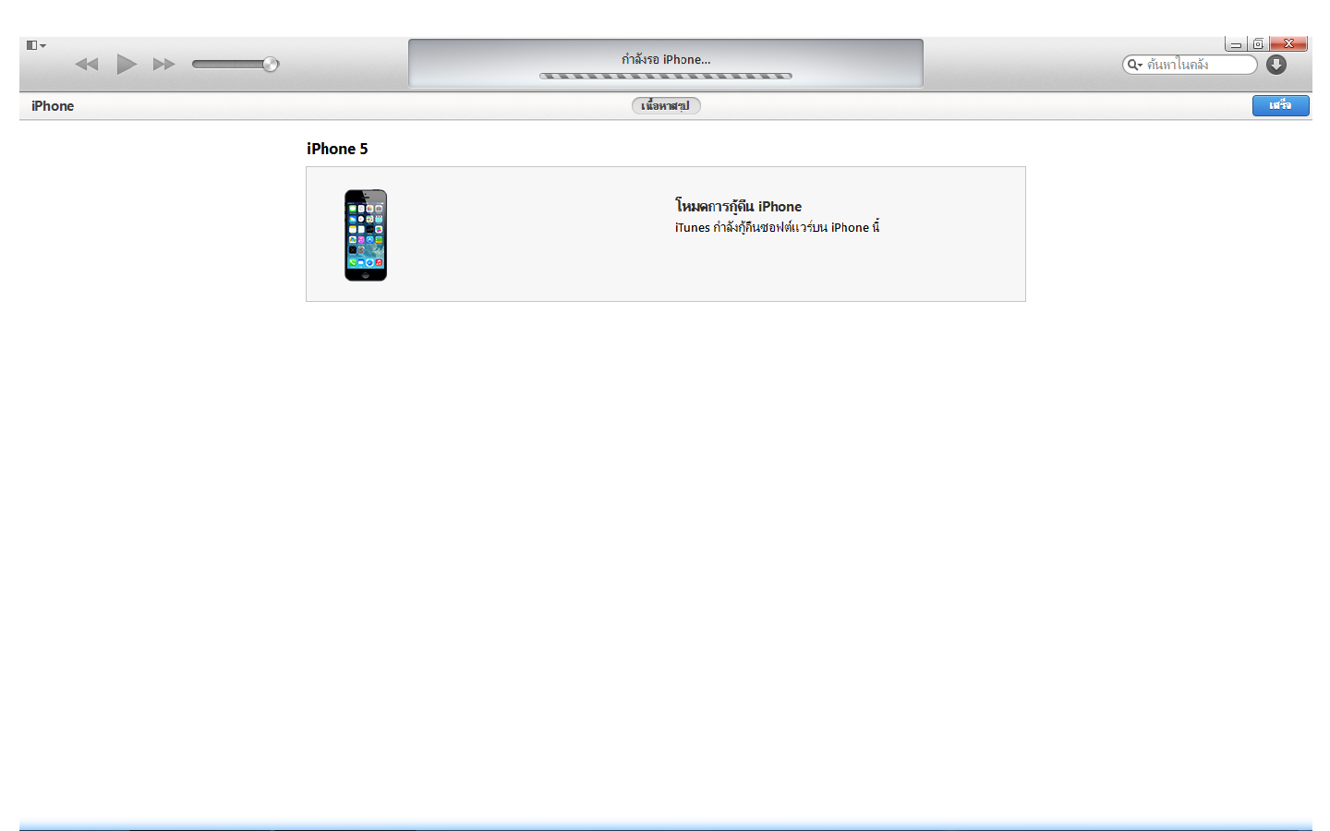This screenshot has height=831, width=1330.
Task: Click the blue เสร็จ button
Action: click(1280, 105)
